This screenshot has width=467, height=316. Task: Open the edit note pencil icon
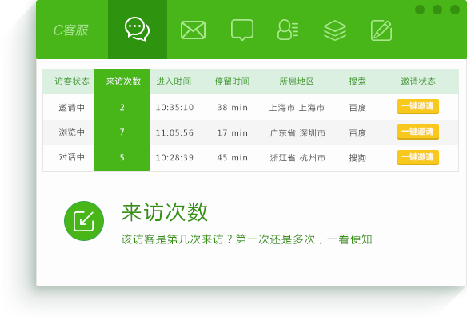point(381,30)
